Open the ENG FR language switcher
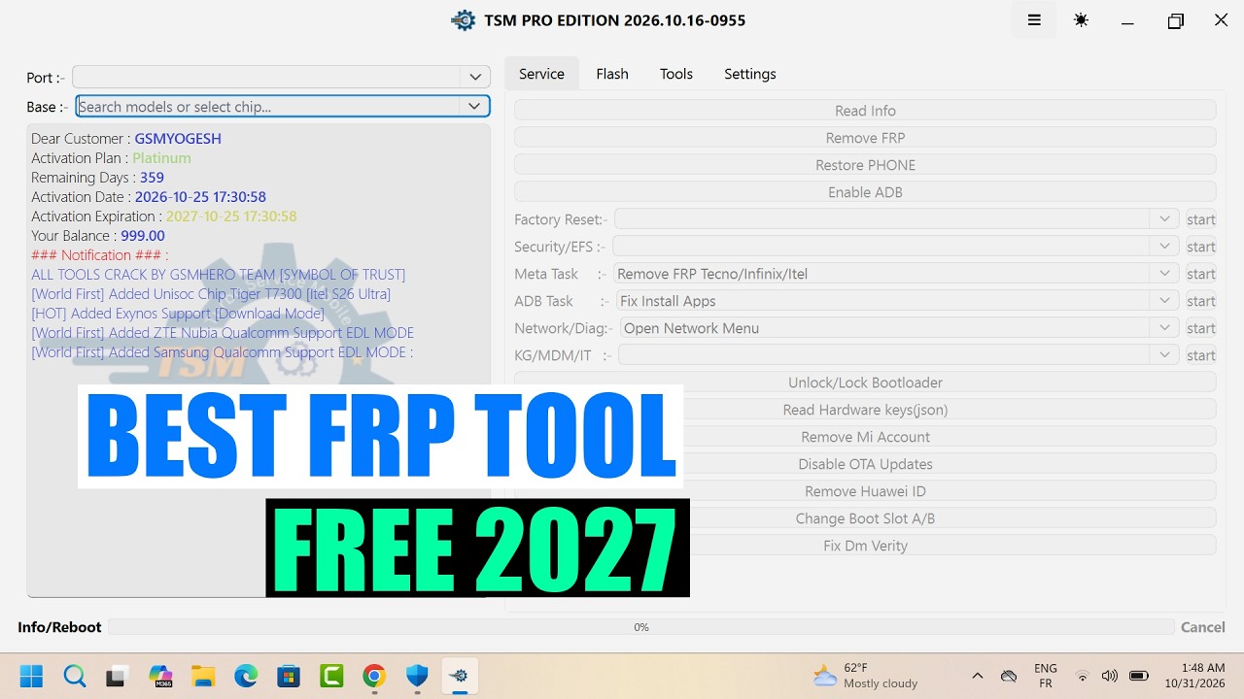The width and height of the screenshot is (1244, 699). [1046, 676]
